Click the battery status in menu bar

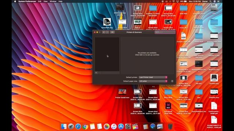click(x=184, y=1)
